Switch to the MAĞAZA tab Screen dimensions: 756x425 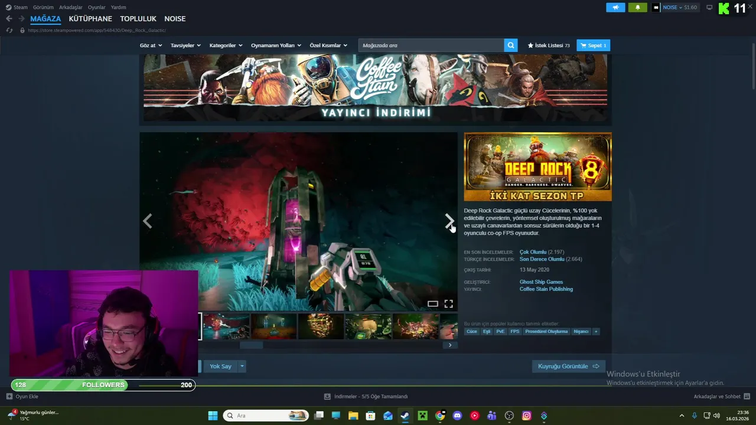coord(45,19)
